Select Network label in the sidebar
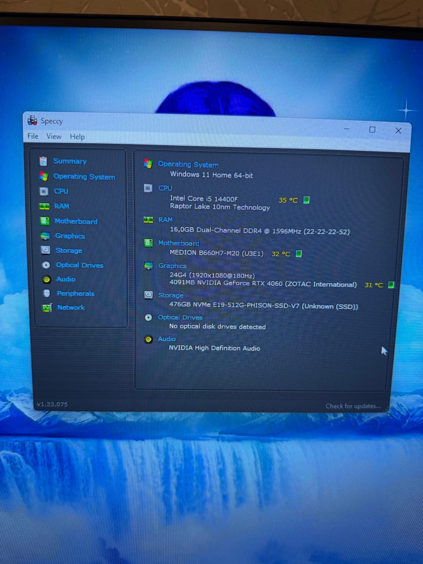The width and height of the screenshot is (423, 564). pyautogui.click(x=71, y=308)
